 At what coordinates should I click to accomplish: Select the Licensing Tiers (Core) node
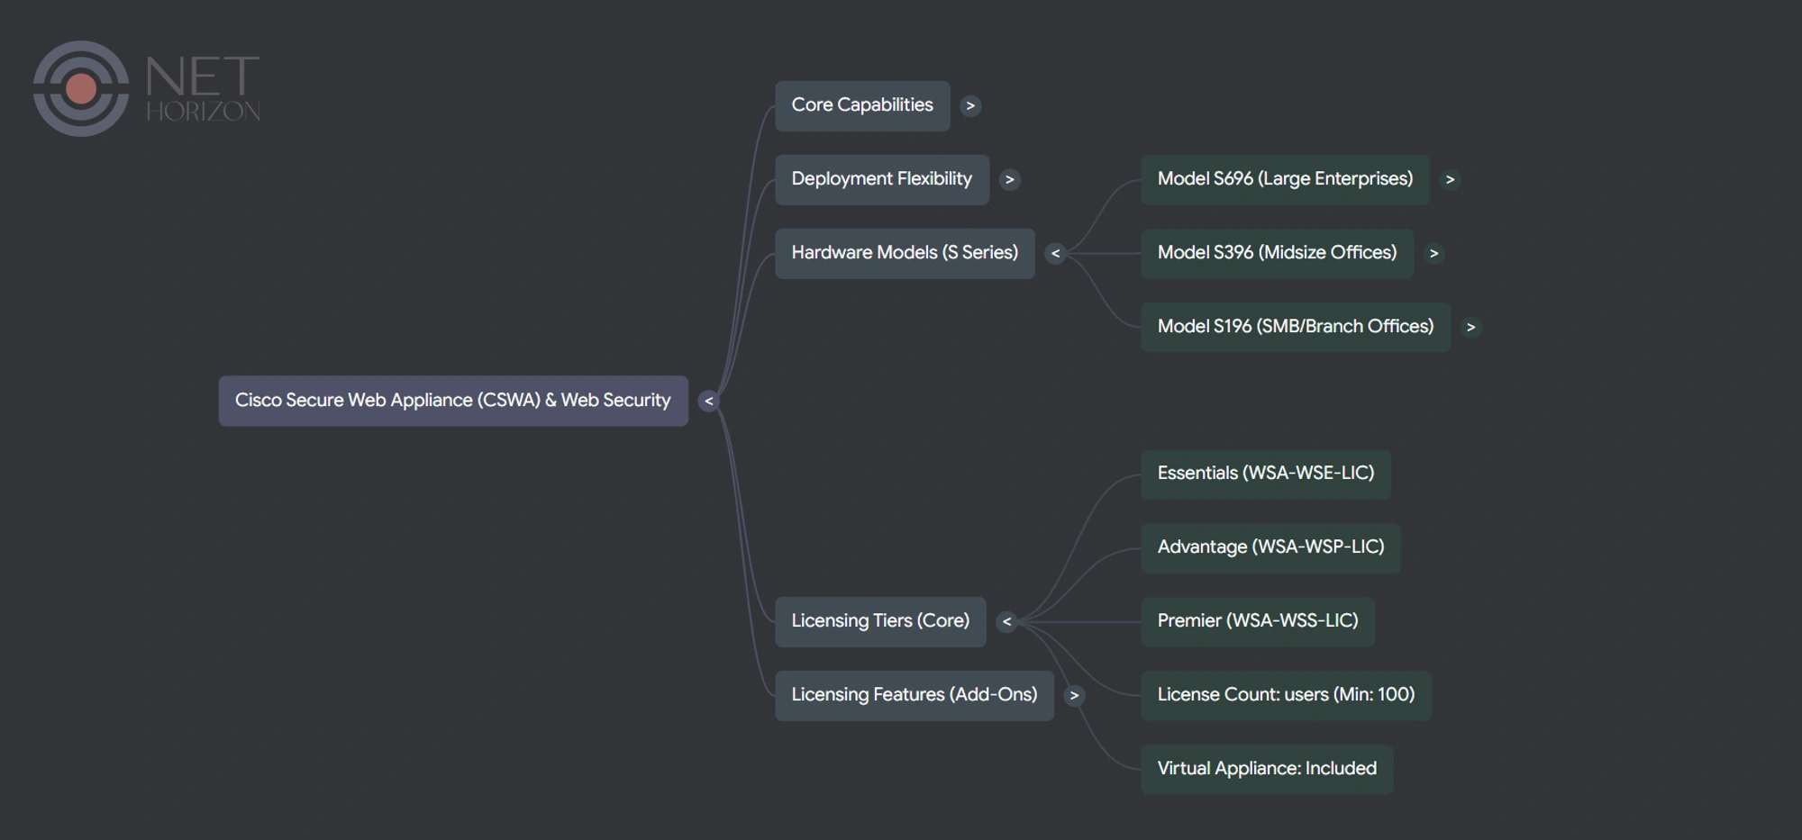pyautogui.click(x=880, y=622)
